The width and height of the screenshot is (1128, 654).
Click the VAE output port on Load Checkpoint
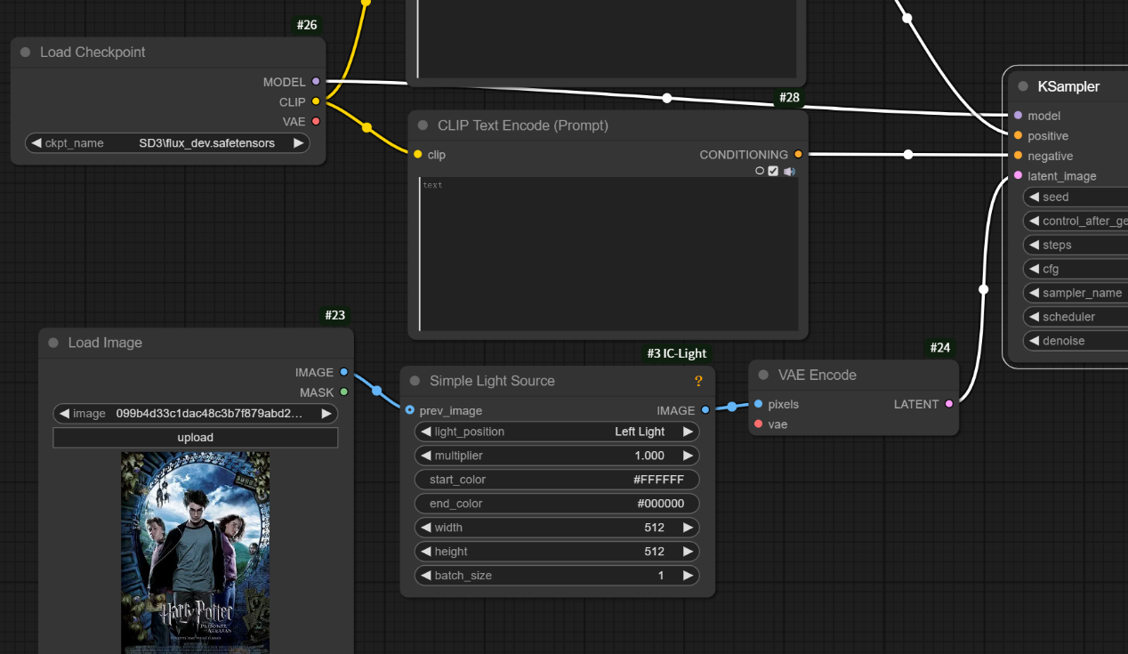[316, 121]
